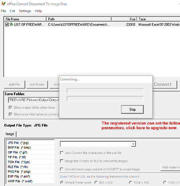Toggle Show error information in conversion
180x186 pixels.
(10, 114)
